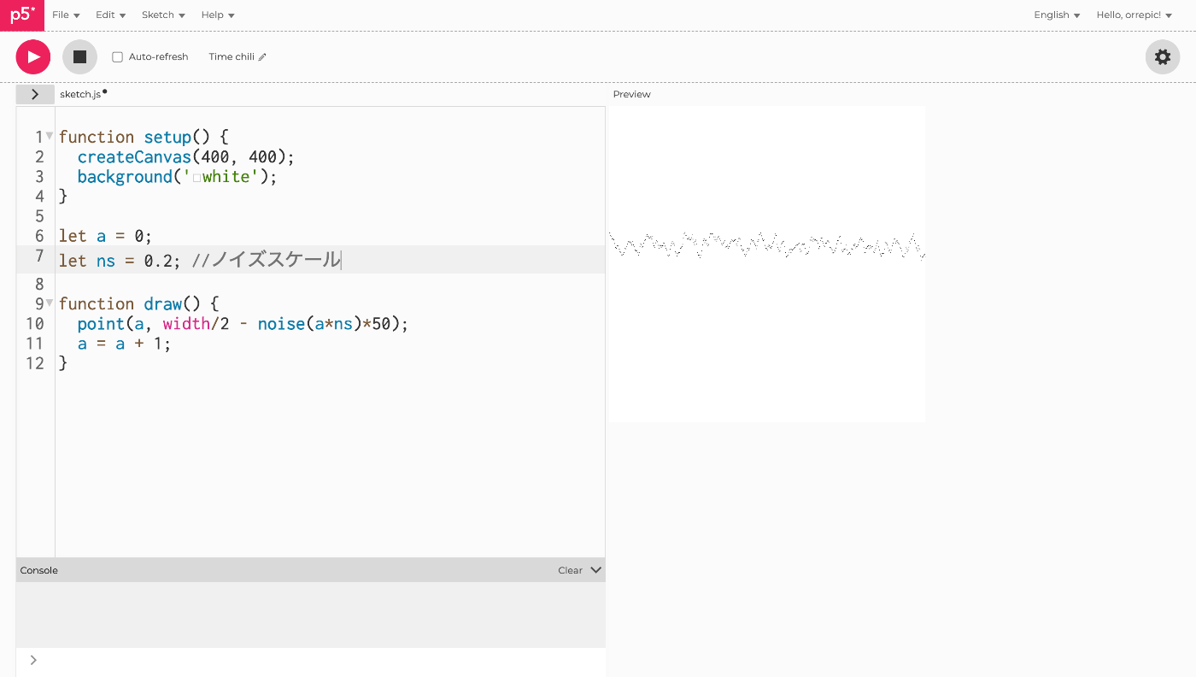Open the File menu

(x=66, y=15)
